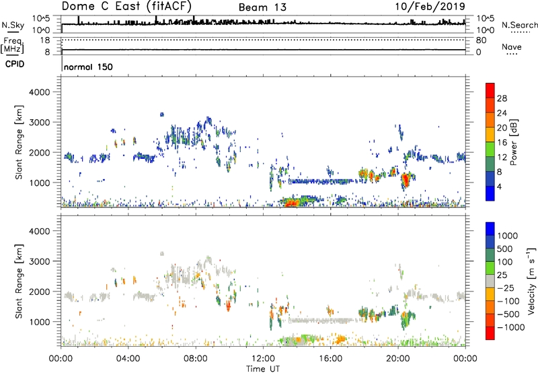Screen dimensions: 538x373
Task: Click the blue bottom of Power colorbar
Action: [490, 193]
